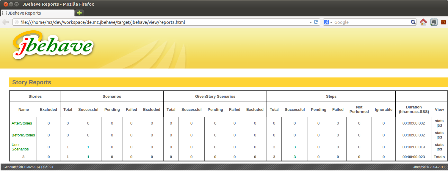Click User Scenarios total steps value 3
This screenshot has width=448, height=171.
[274, 147]
